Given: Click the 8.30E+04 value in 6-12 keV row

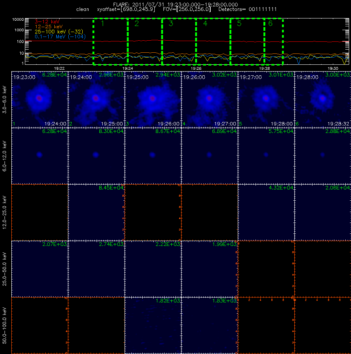Looking at the screenshot, I should 111,131.
